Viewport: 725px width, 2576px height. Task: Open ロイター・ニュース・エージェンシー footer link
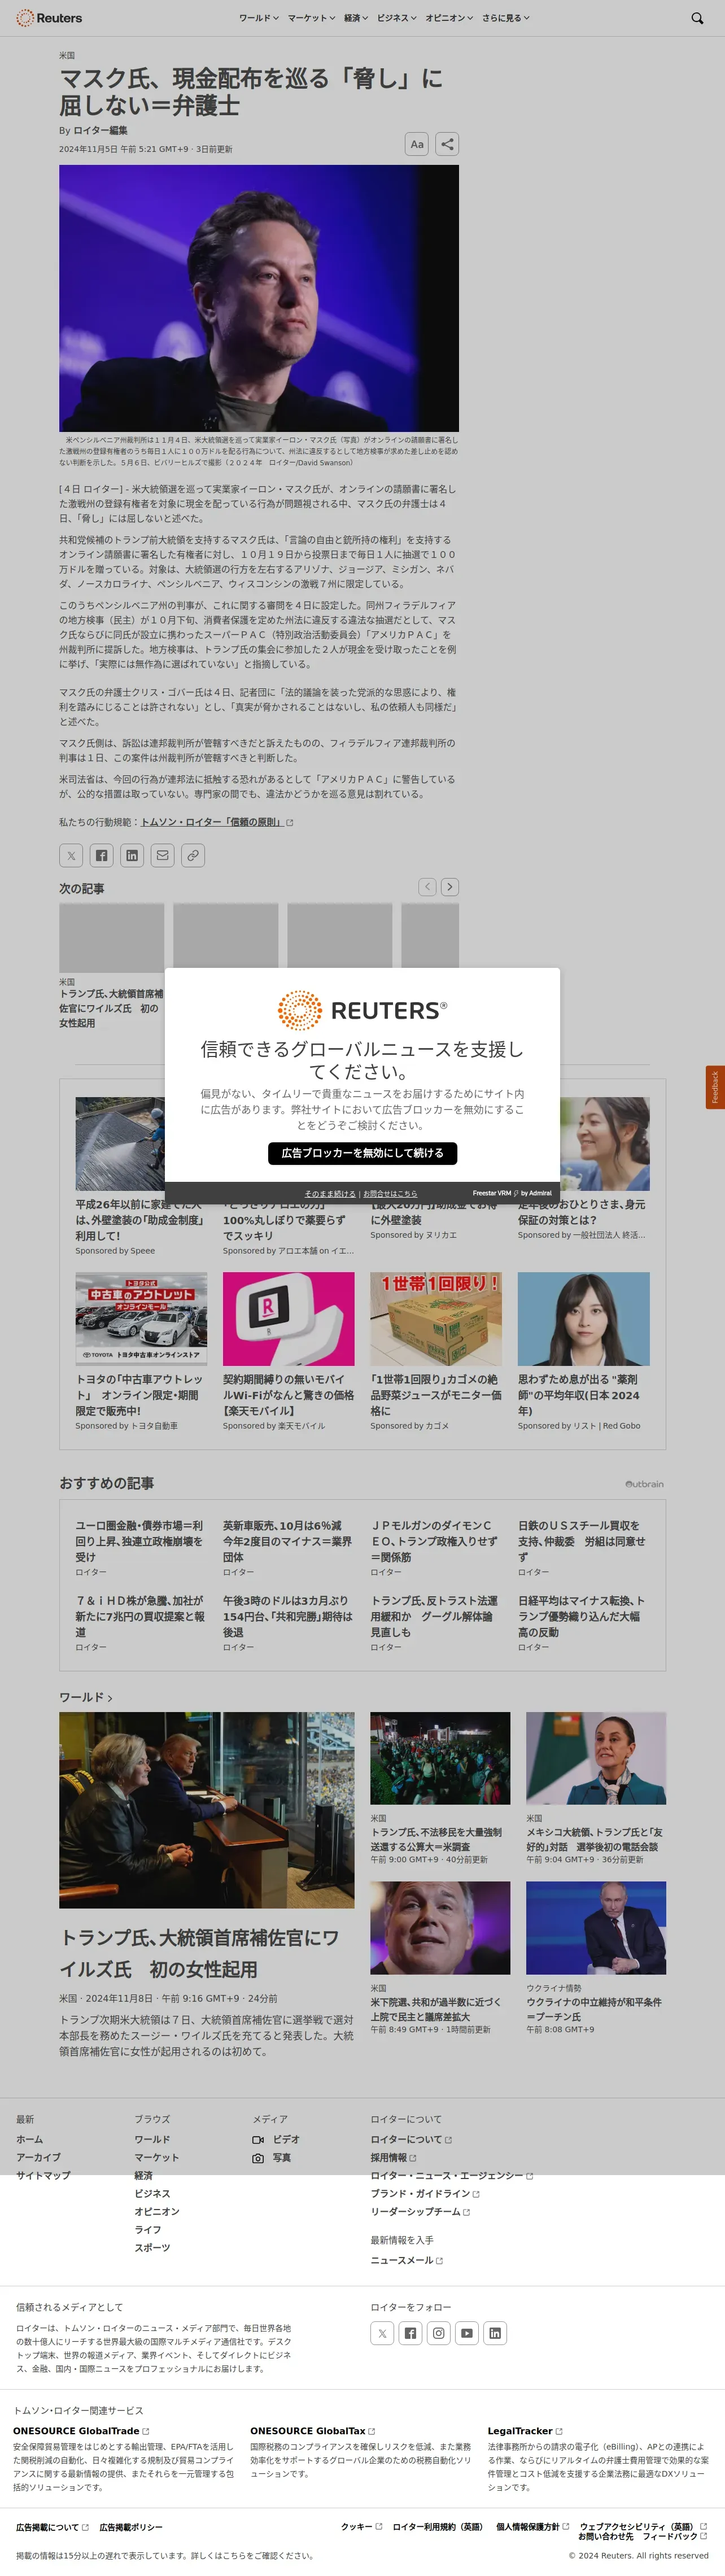pos(452,2175)
